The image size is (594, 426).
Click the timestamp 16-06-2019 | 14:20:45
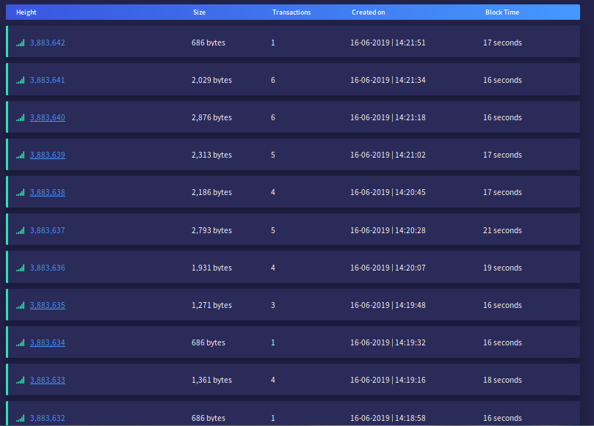pos(388,193)
